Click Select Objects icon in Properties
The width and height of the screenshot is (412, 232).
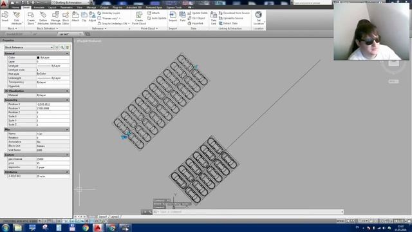[62, 47]
